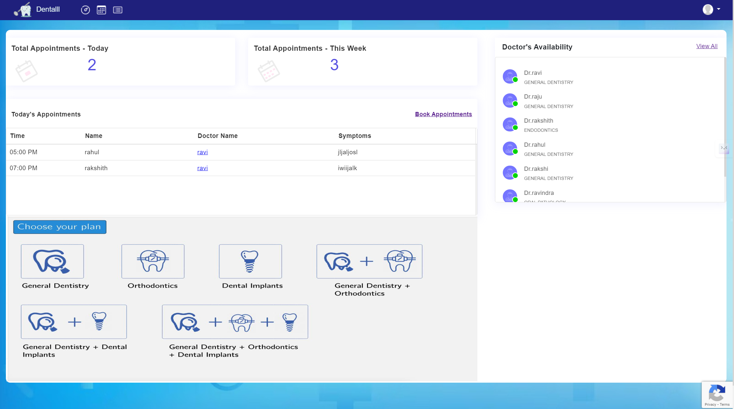Viewport: 734px width, 409px height.
Task: Open the calendar icon in top navbar
Action: point(101,10)
